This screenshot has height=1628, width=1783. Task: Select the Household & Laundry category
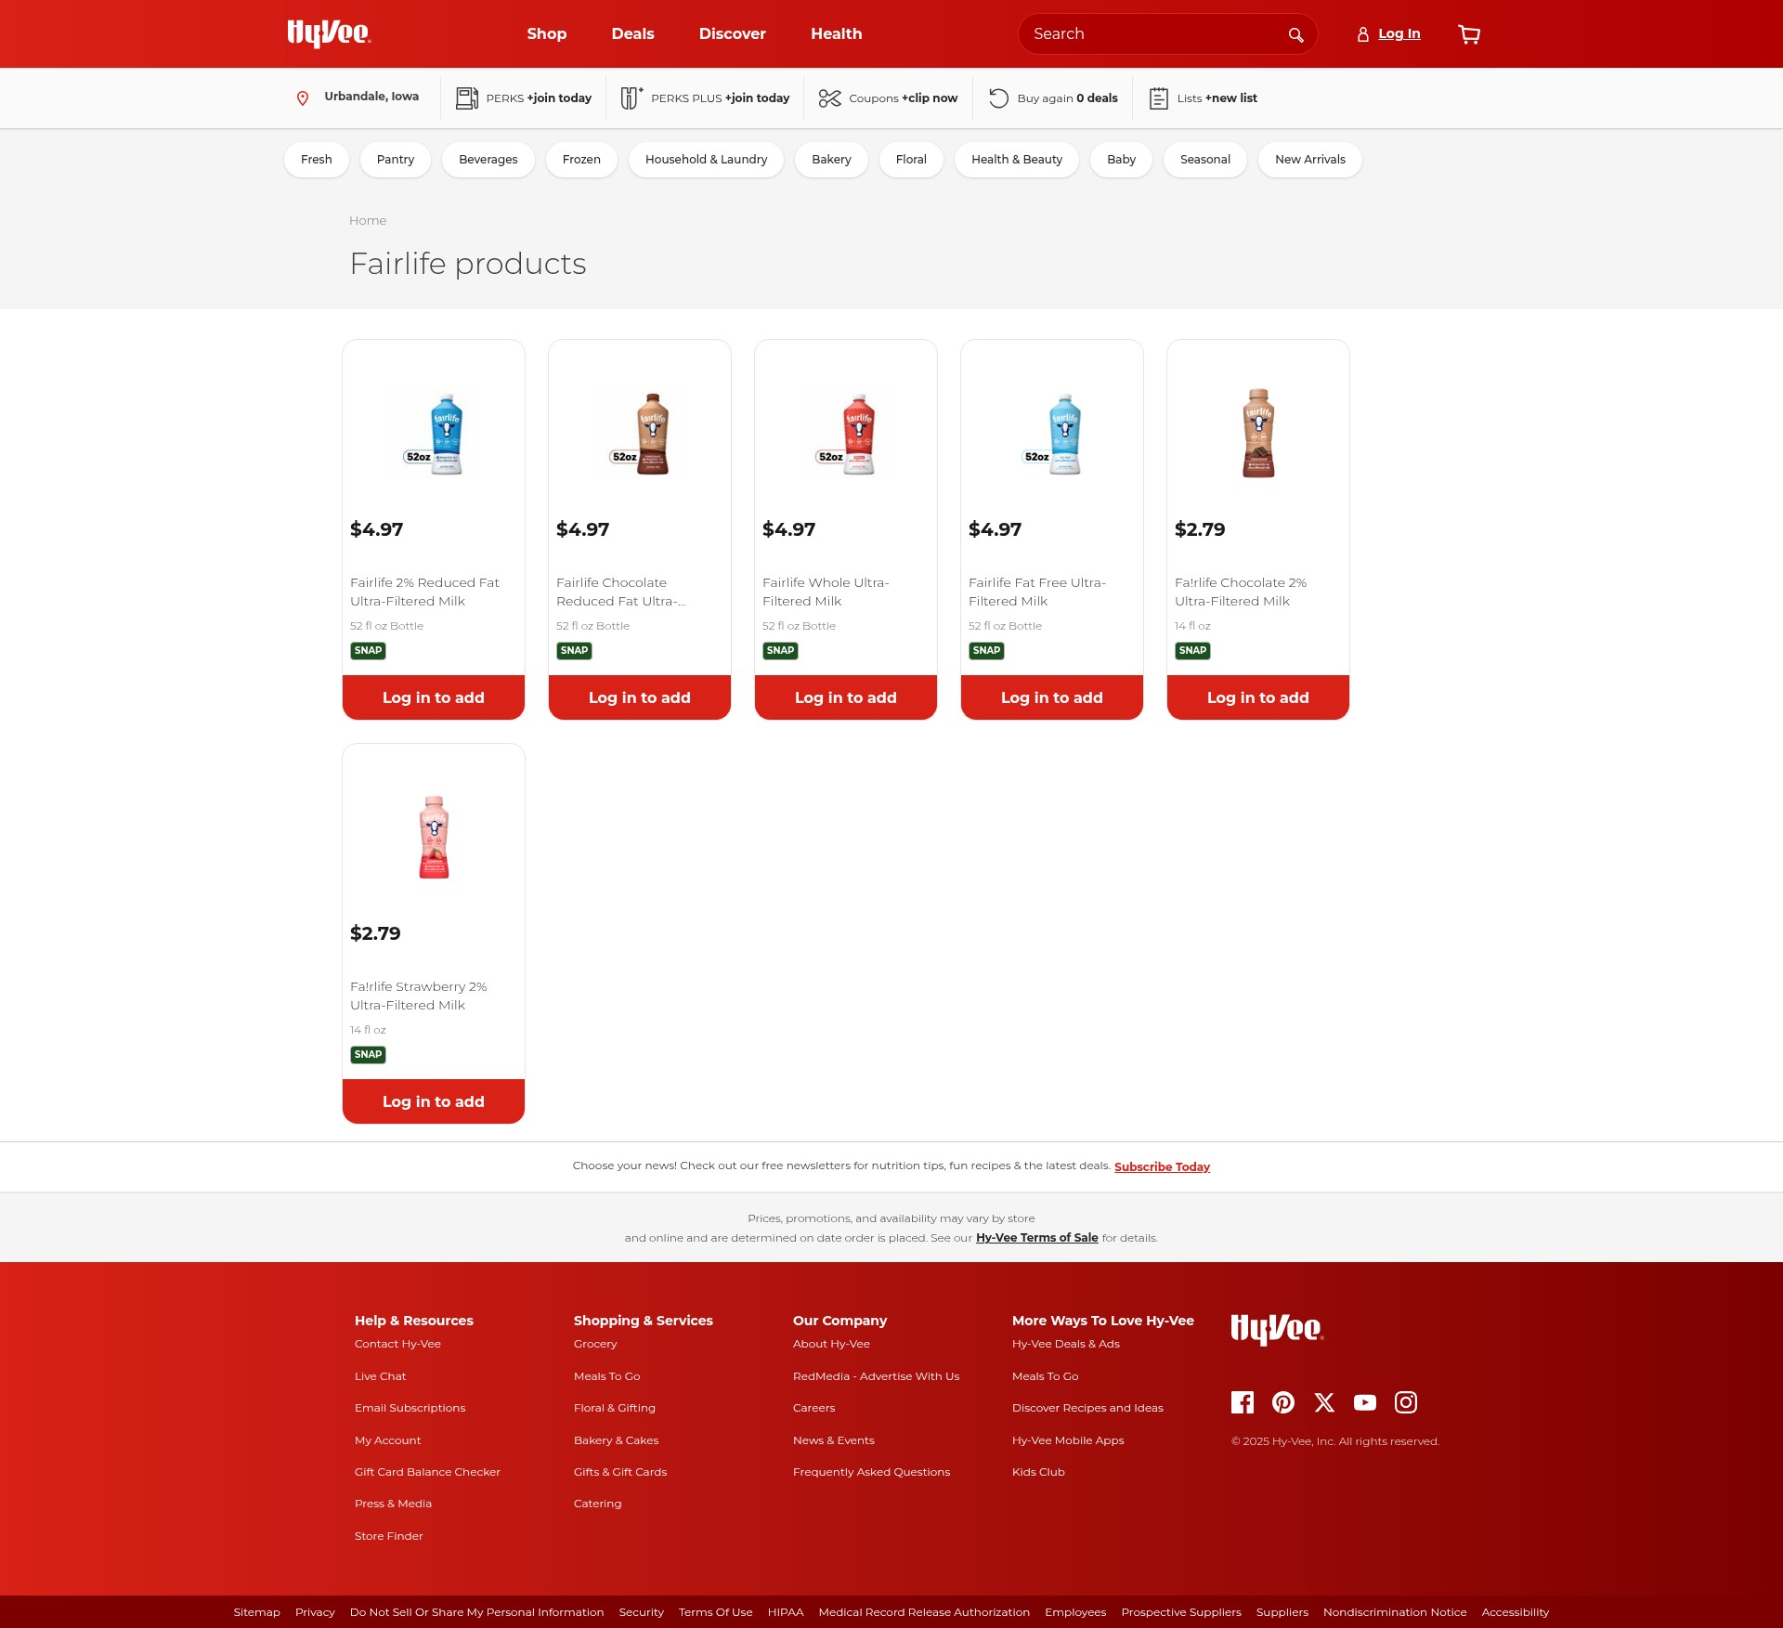[x=707, y=160]
